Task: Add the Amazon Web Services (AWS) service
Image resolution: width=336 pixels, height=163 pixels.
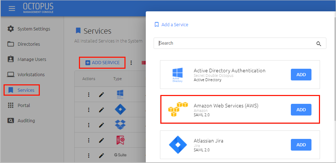Action: coord(301,109)
